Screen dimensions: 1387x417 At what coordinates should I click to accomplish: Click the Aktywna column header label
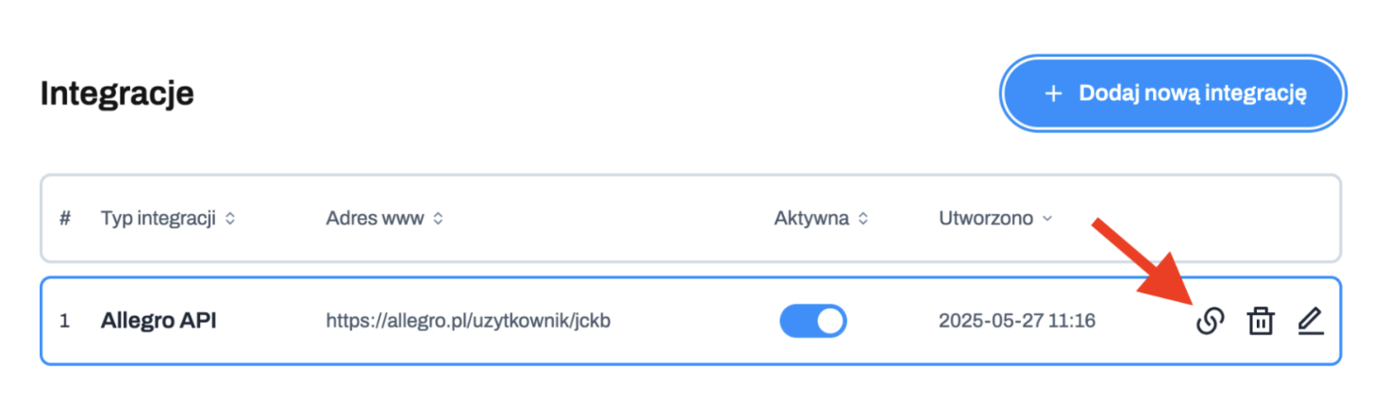[810, 219]
